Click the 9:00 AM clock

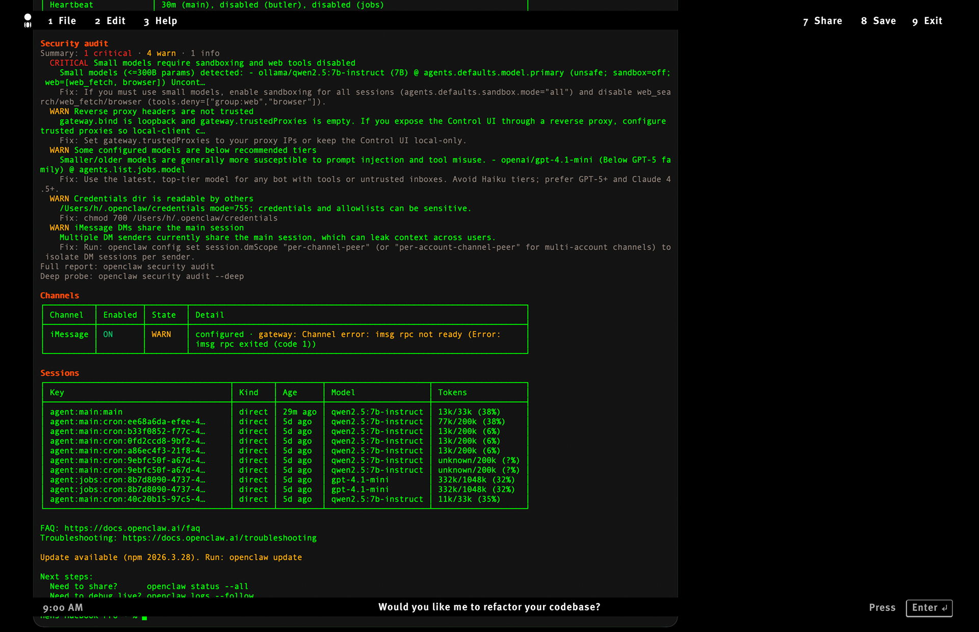[x=63, y=608]
